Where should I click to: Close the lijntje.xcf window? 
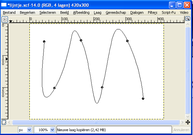(187, 5)
